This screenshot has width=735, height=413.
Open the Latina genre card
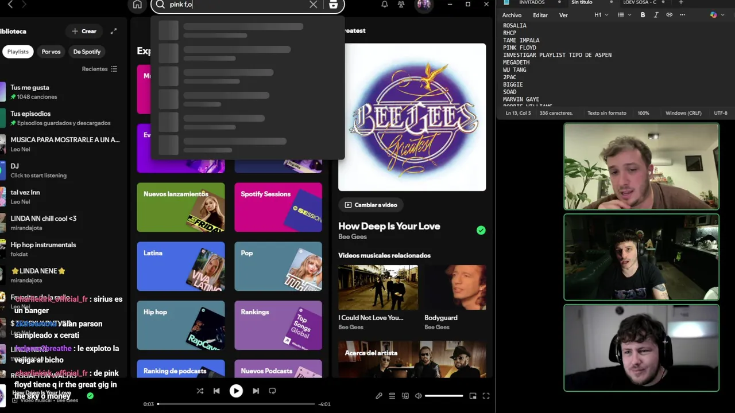coord(181,266)
